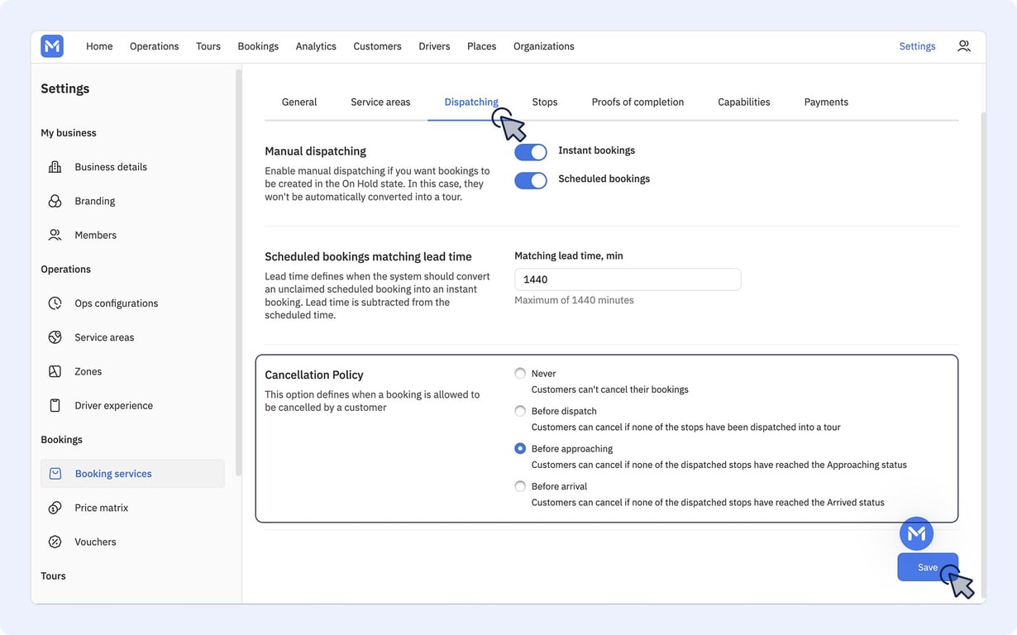Click the Branding icon in the sidebar

[55, 201]
